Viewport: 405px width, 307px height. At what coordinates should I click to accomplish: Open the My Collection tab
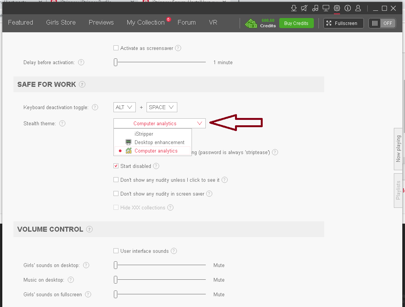click(x=146, y=22)
